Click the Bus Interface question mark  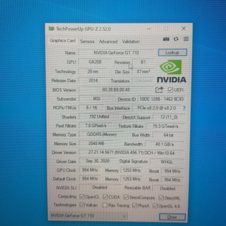184,108
